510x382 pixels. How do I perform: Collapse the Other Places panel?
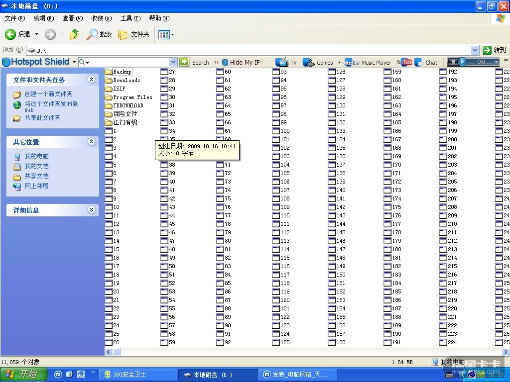pos(92,141)
